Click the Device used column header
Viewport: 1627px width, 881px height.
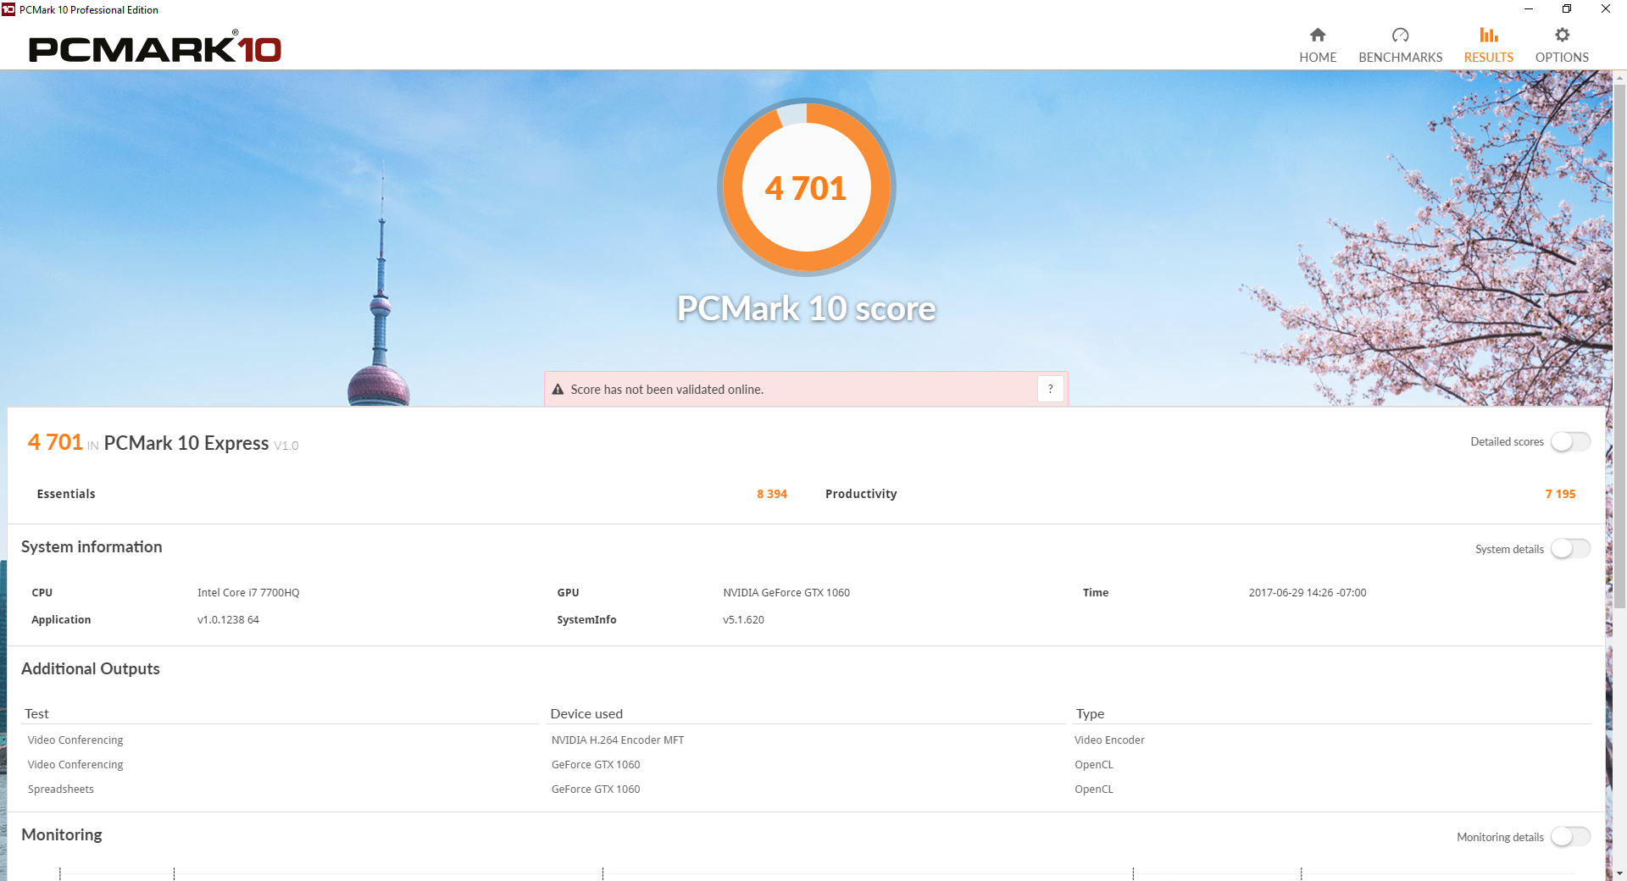click(x=586, y=714)
